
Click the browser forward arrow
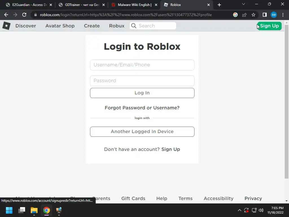[15, 15]
